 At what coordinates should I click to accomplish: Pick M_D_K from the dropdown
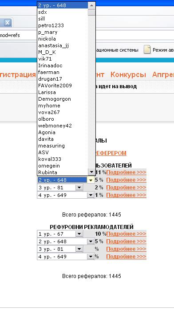pyautogui.click(x=63, y=52)
